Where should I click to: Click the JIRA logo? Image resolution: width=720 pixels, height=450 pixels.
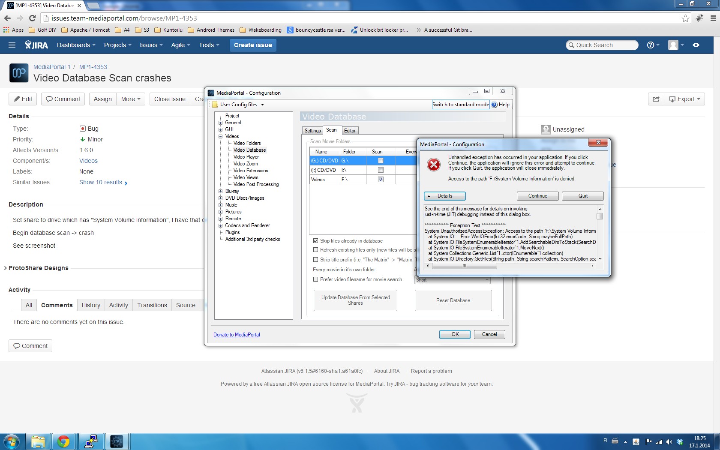[x=36, y=45]
